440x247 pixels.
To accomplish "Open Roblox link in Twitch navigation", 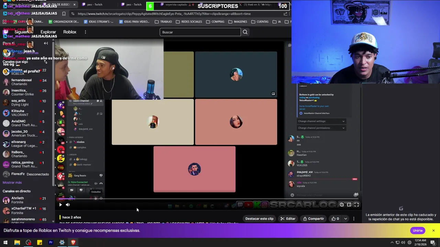I will [x=70, y=32].
